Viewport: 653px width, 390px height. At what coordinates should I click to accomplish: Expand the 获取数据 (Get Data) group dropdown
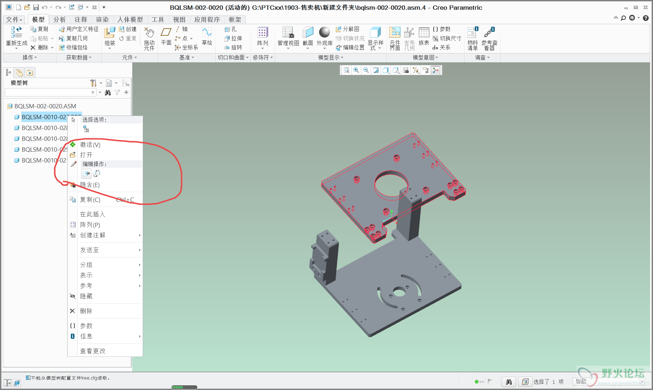(79, 57)
